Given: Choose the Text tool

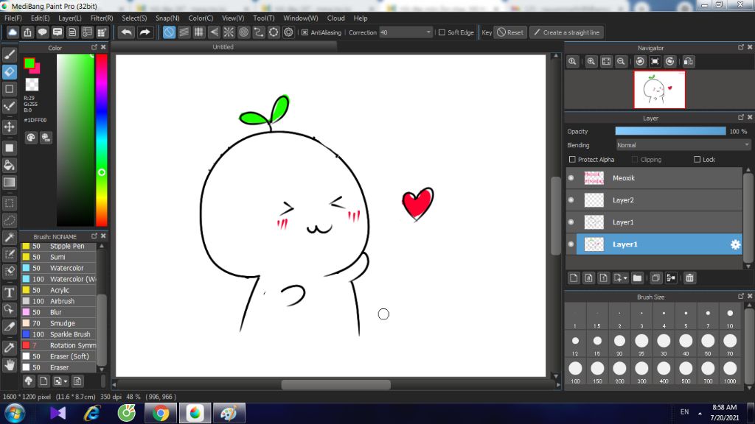Looking at the screenshot, I should pos(10,292).
